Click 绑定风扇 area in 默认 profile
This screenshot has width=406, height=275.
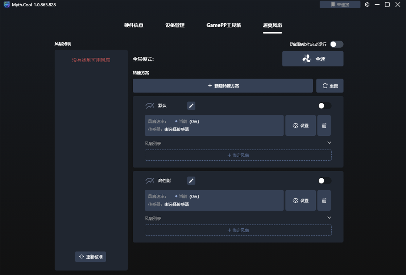[x=238, y=155]
